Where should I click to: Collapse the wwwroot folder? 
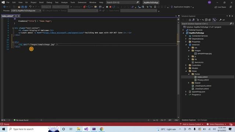pos(186,45)
